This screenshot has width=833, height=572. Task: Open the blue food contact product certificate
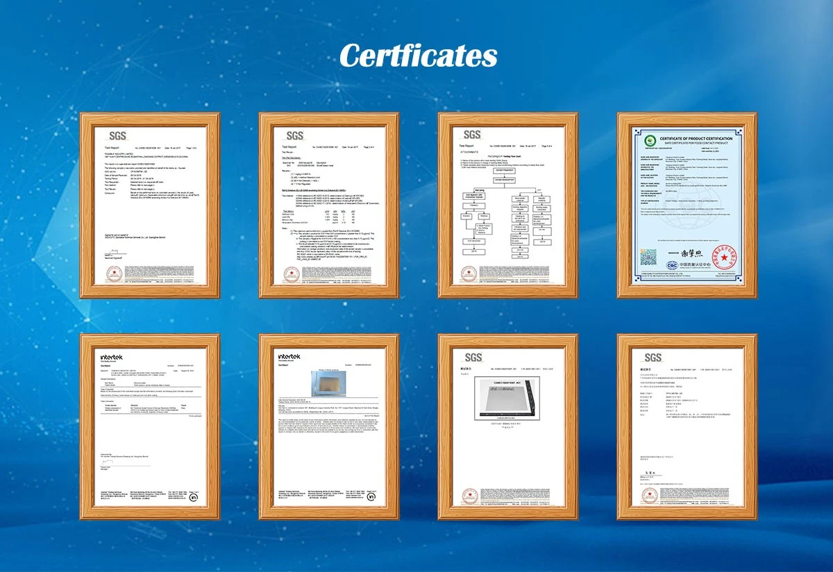[687, 205]
